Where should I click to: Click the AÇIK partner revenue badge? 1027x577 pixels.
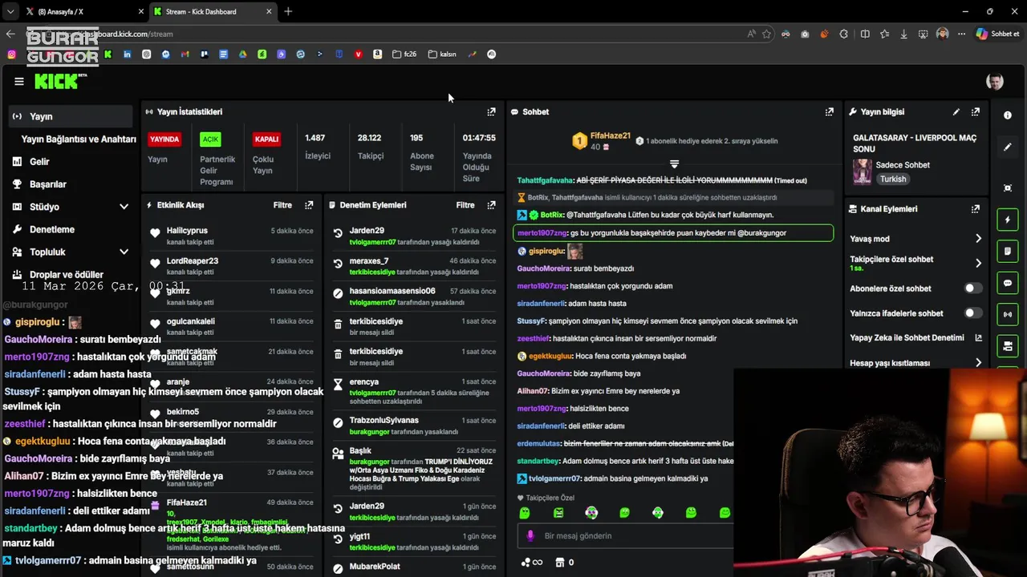click(x=210, y=139)
